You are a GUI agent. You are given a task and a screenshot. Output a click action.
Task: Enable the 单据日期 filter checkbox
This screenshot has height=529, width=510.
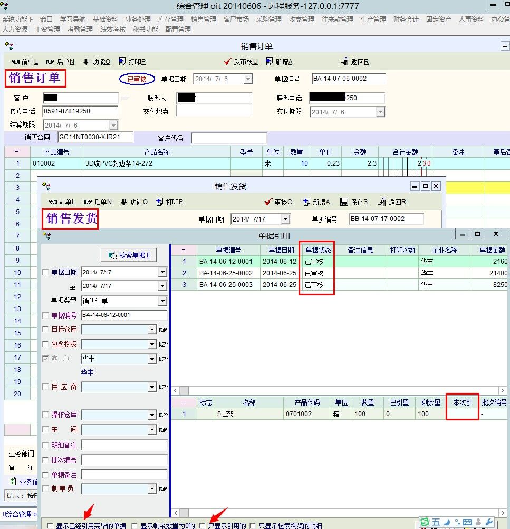pos(46,272)
